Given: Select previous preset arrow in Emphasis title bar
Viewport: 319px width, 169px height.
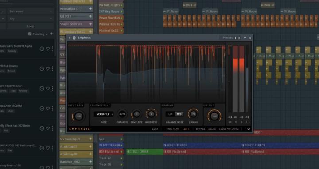Looking at the screenshot, I should pos(235,38).
